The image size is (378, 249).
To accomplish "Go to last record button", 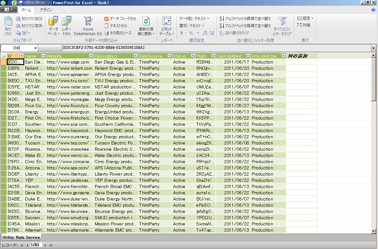I will (x=51, y=245).
